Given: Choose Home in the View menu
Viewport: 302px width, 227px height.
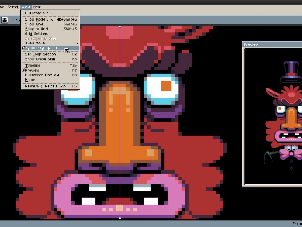Looking at the screenshot, I should (50, 80).
